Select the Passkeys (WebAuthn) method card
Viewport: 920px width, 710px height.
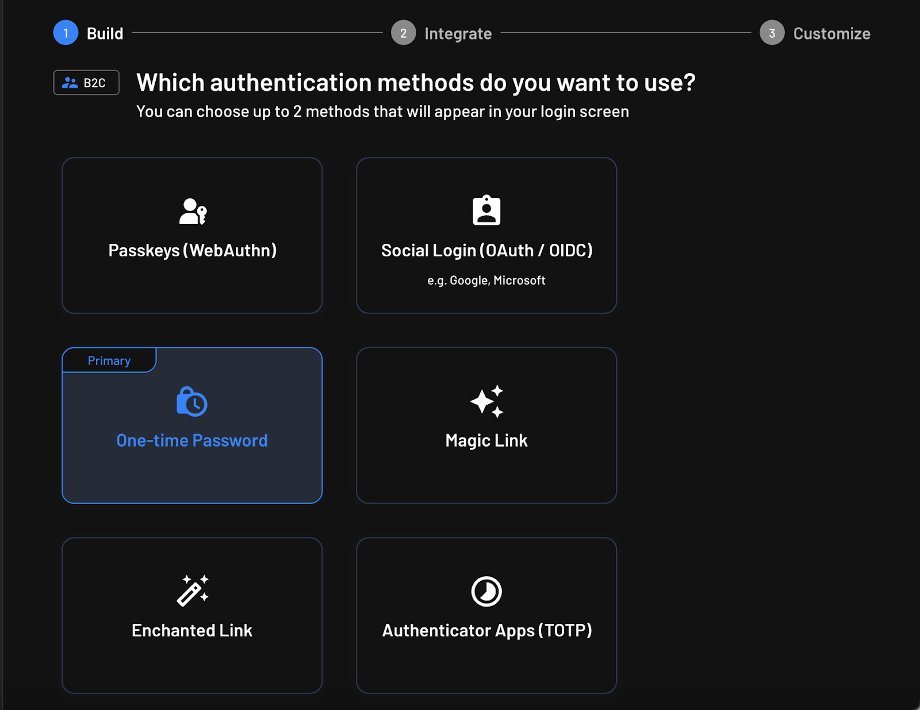192,236
